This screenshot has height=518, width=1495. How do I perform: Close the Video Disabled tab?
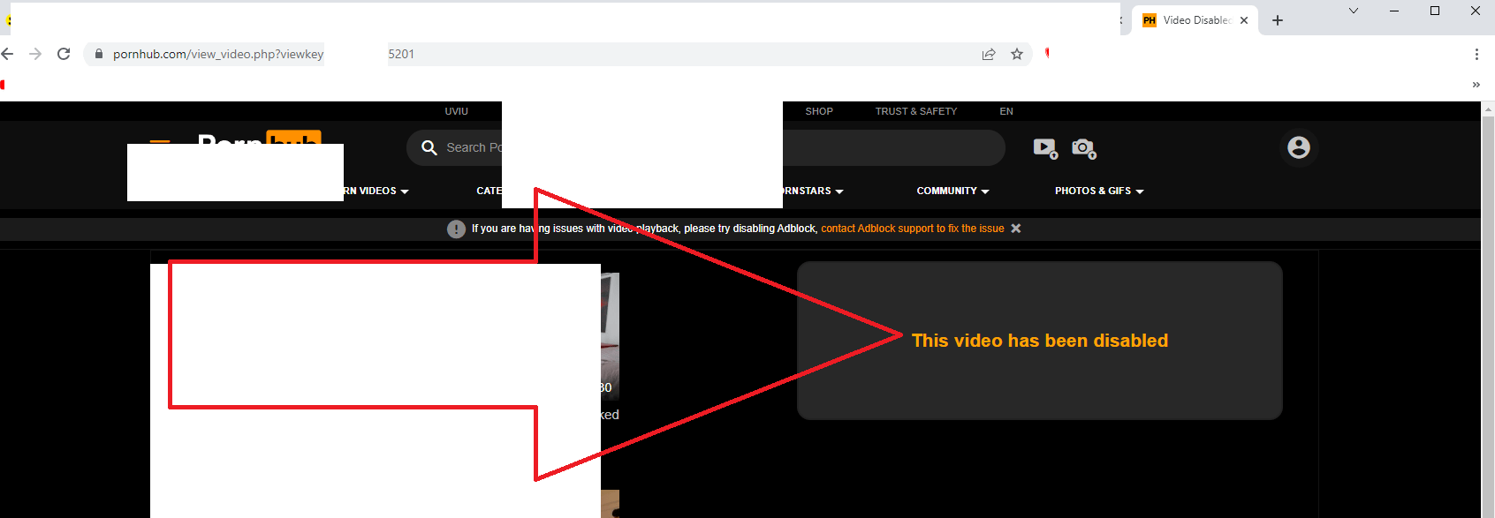[1244, 20]
